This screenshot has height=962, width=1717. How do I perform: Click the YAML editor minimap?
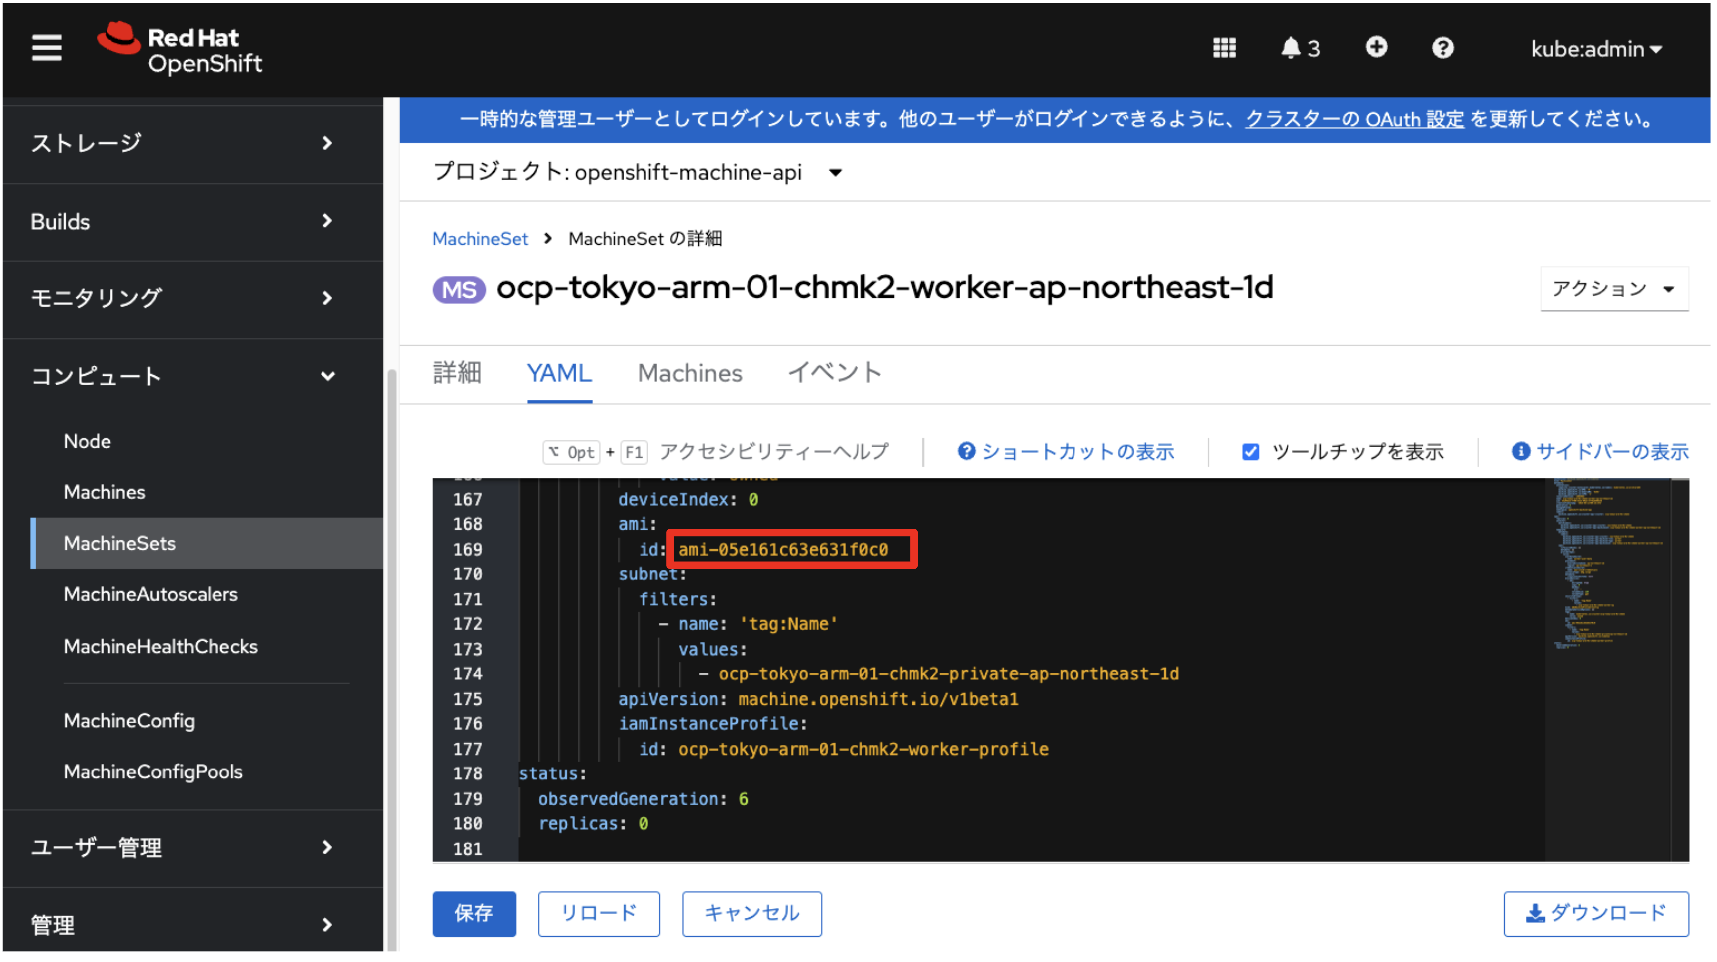click(1609, 669)
